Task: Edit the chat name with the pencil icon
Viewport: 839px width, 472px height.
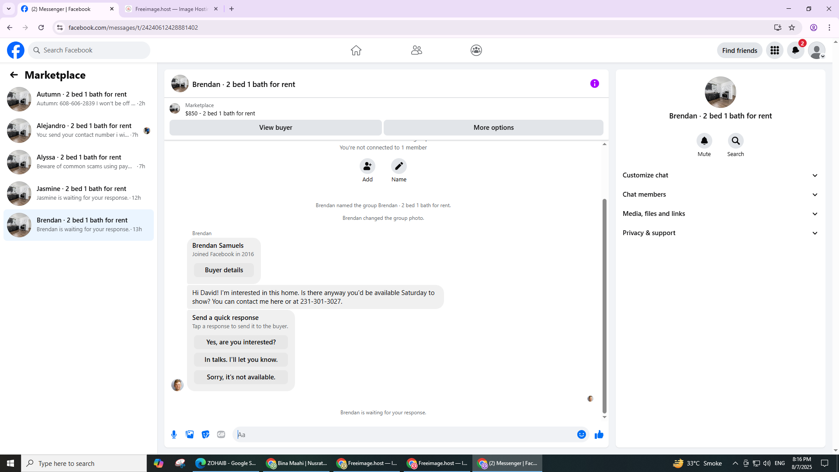Action: pyautogui.click(x=399, y=166)
